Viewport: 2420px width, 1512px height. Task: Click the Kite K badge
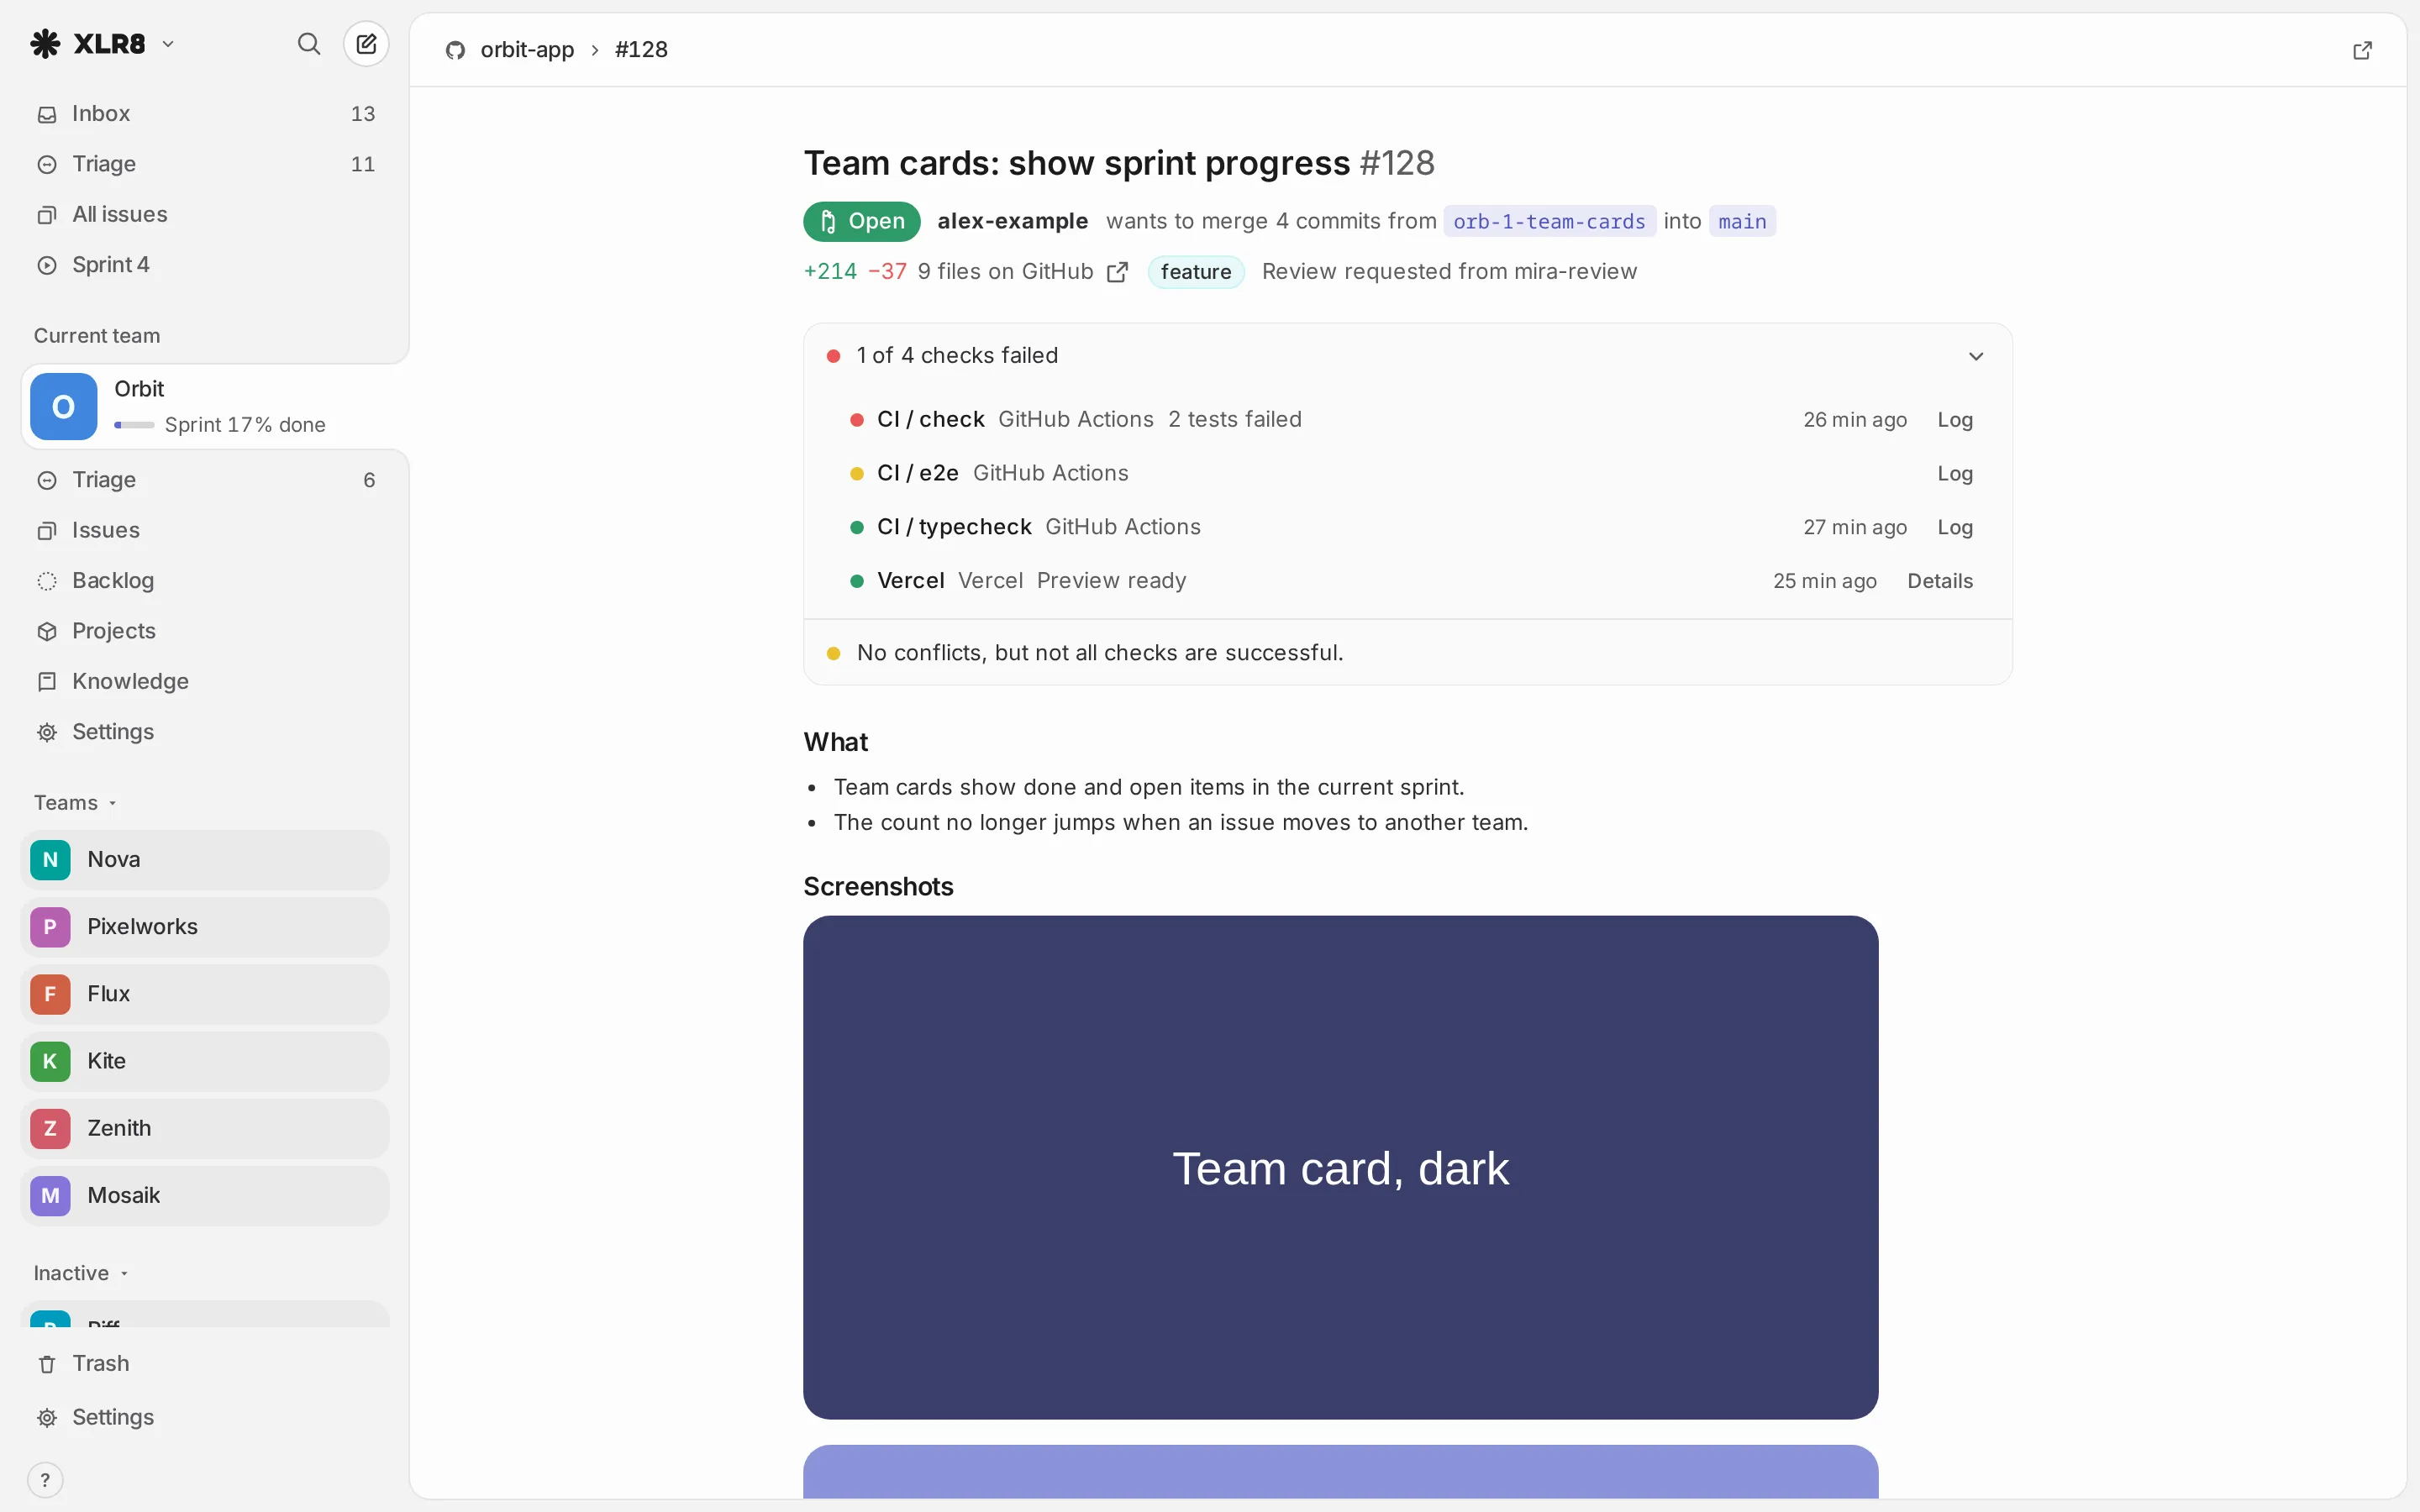pos(50,1061)
